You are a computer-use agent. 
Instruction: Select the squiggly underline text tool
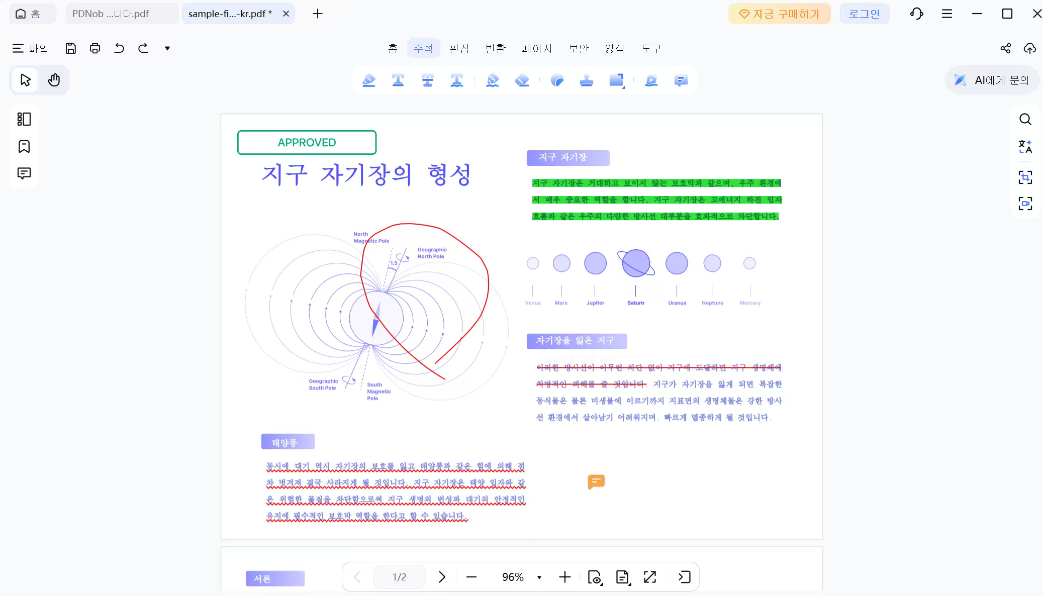coord(457,80)
